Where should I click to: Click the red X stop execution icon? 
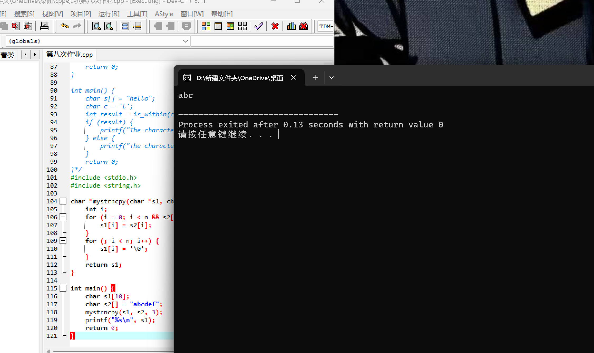click(275, 26)
